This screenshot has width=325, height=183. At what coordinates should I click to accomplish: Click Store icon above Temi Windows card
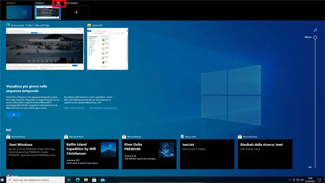tap(8, 136)
